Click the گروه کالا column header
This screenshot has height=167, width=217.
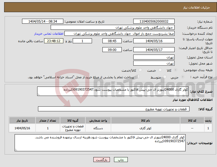(x=73, y=120)
